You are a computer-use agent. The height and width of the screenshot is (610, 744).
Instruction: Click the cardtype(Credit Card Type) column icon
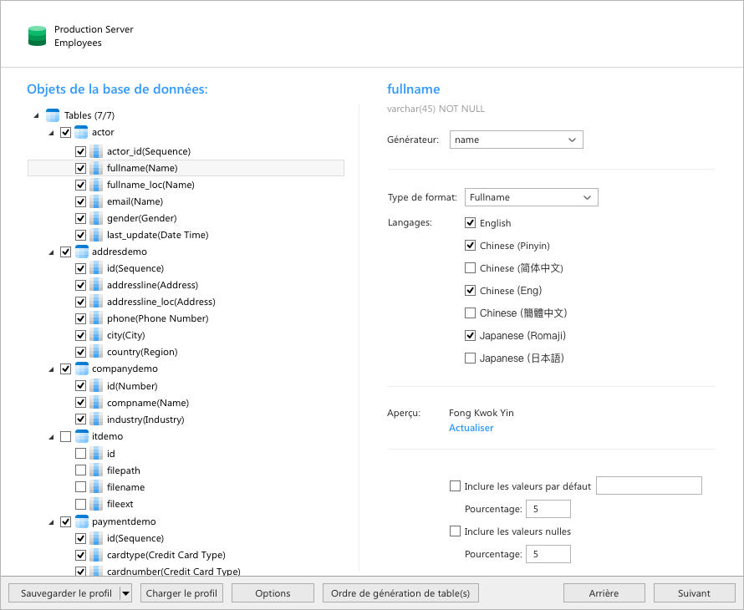tap(96, 555)
